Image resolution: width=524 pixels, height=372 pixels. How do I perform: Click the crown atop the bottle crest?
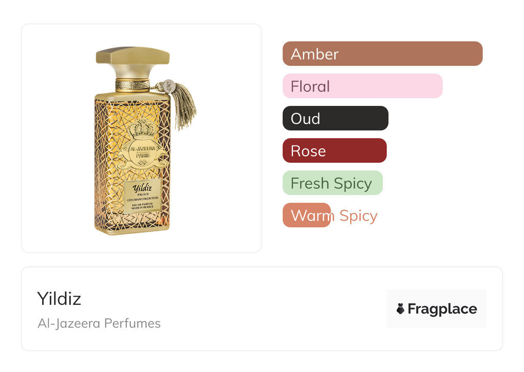tap(143, 129)
